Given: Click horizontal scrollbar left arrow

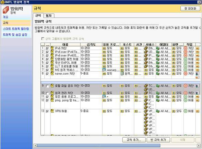Looking at the screenshot, I should (35, 146).
